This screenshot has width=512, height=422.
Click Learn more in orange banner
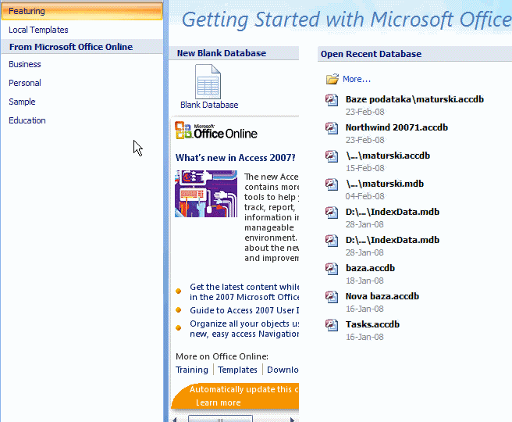[x=218, y=402]
